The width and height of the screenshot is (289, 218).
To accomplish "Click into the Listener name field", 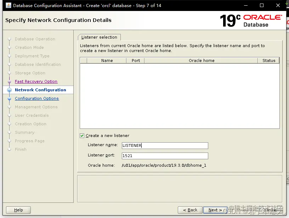I will (165, 145).
